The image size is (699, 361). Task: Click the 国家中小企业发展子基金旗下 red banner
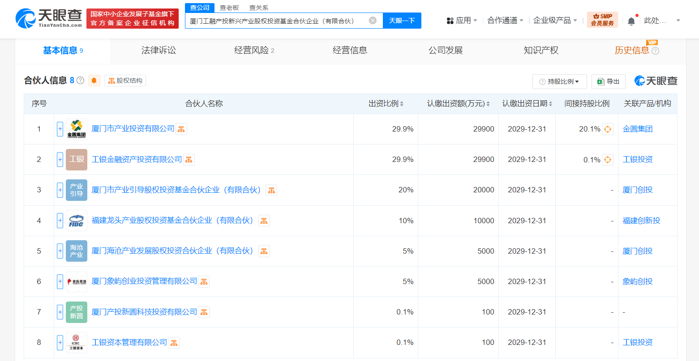(x=133, y=18)
